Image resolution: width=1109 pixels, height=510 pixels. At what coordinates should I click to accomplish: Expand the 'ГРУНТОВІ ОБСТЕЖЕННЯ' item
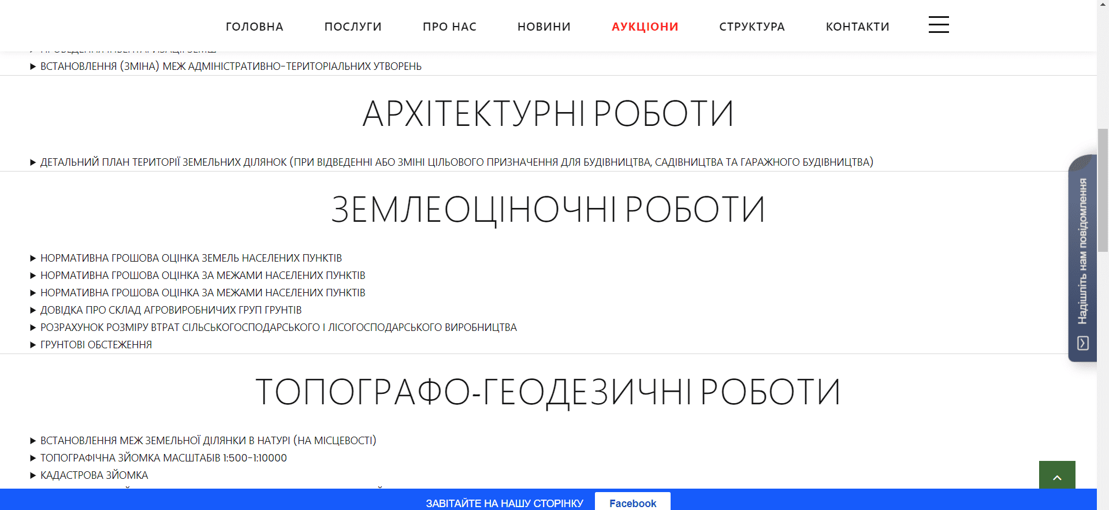click(96, 345)
